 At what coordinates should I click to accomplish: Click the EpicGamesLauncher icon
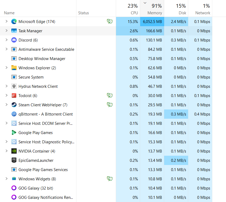(14, 160)
